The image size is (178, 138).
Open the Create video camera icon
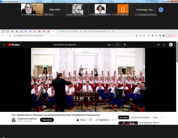point(158,45)
